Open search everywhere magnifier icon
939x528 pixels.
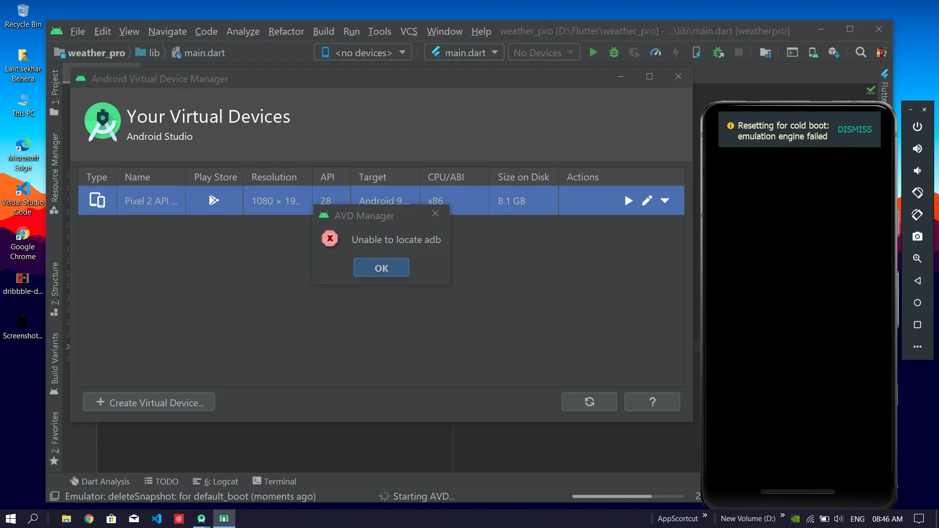coord(861,52)
